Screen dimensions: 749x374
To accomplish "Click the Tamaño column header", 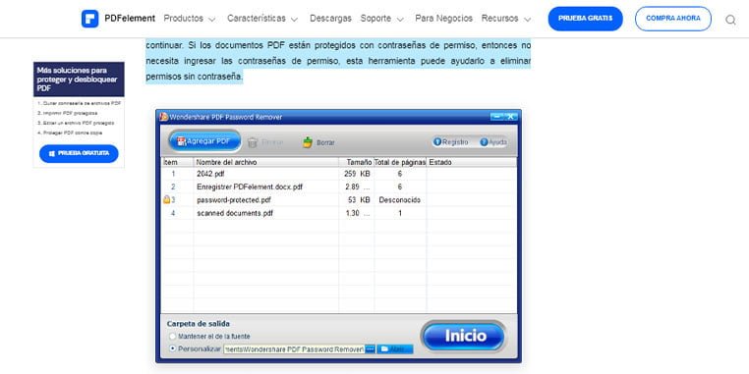I will [x=357, y=162].
